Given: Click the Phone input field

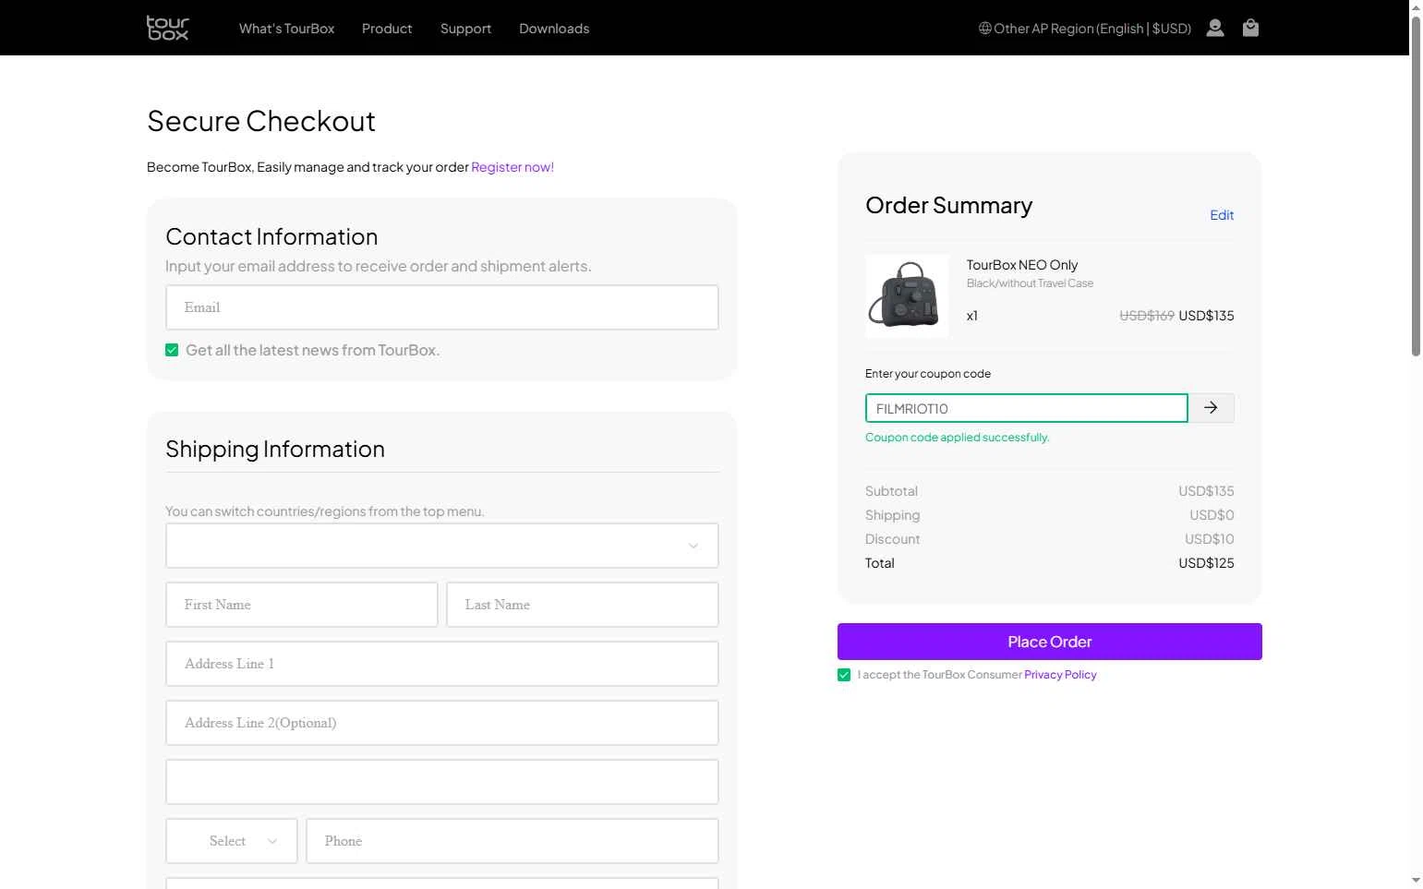Looking at the screenshot, I should coord(513,841).
